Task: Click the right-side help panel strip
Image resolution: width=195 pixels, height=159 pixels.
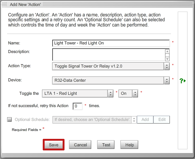Action: click(x=183, y=80)
